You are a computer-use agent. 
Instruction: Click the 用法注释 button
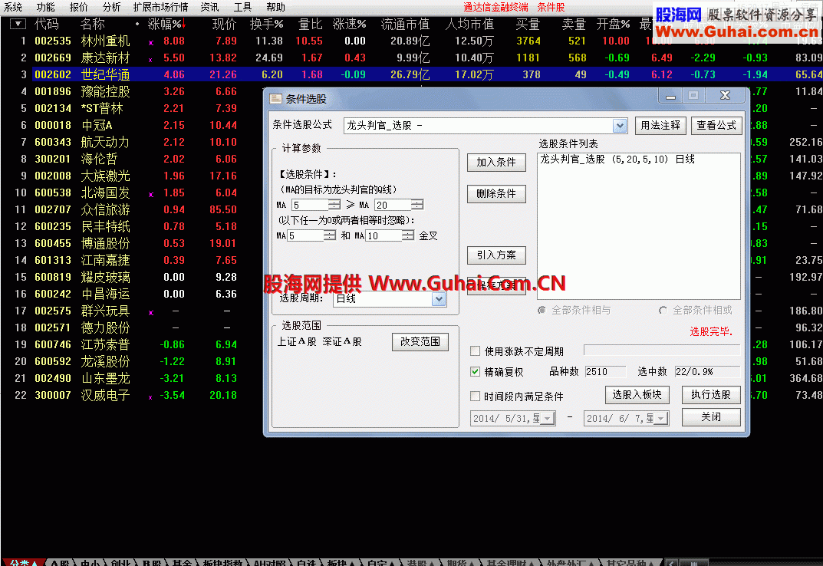coord(660,126)
